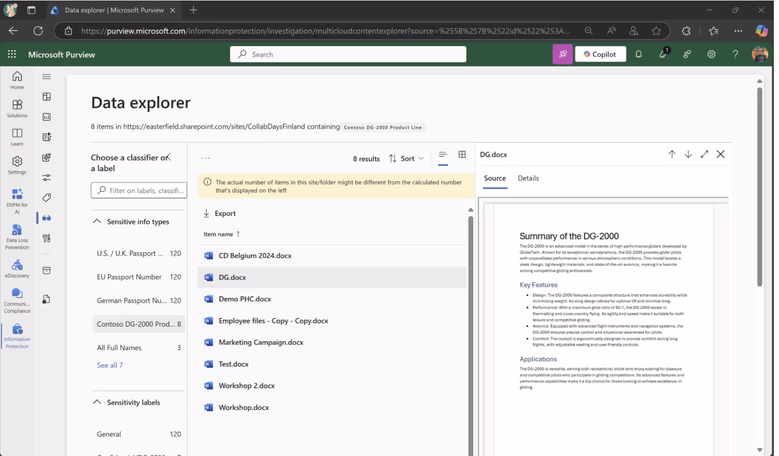Go to next item with down arrow

point(688,155)
